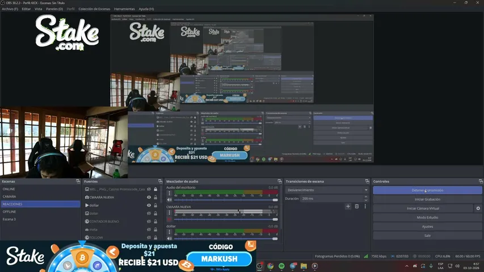This screenshot has height=272, width=484.
Task: Open transition properties three-dot menu
Action: [365, 206]
